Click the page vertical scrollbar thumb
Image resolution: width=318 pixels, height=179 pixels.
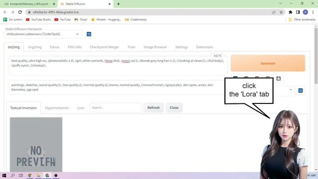coord(316,56)
